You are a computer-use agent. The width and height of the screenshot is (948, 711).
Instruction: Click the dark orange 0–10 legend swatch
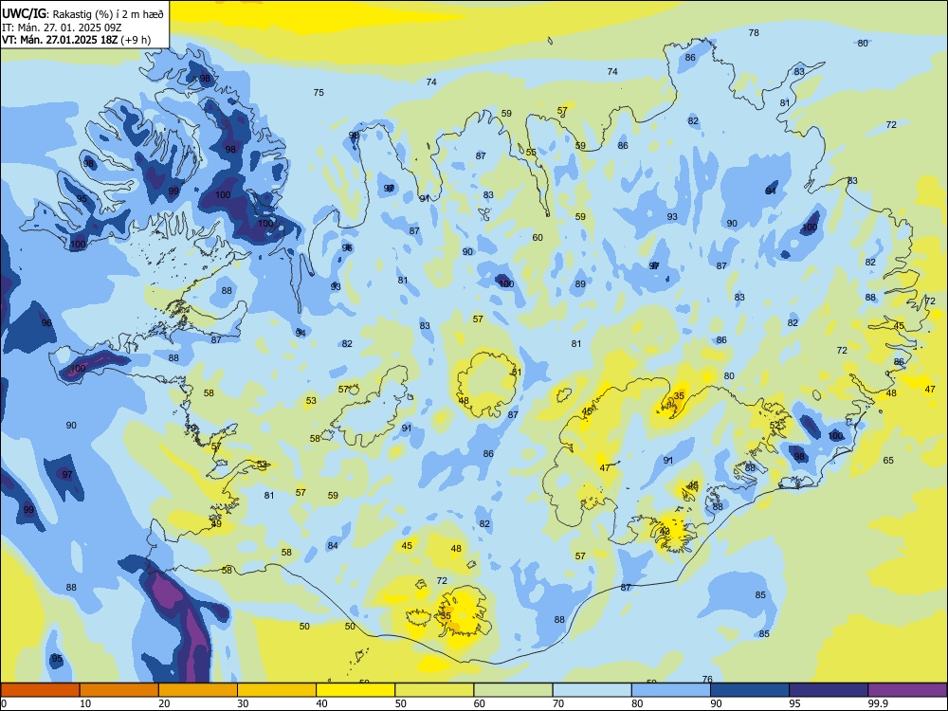(40, 690)
